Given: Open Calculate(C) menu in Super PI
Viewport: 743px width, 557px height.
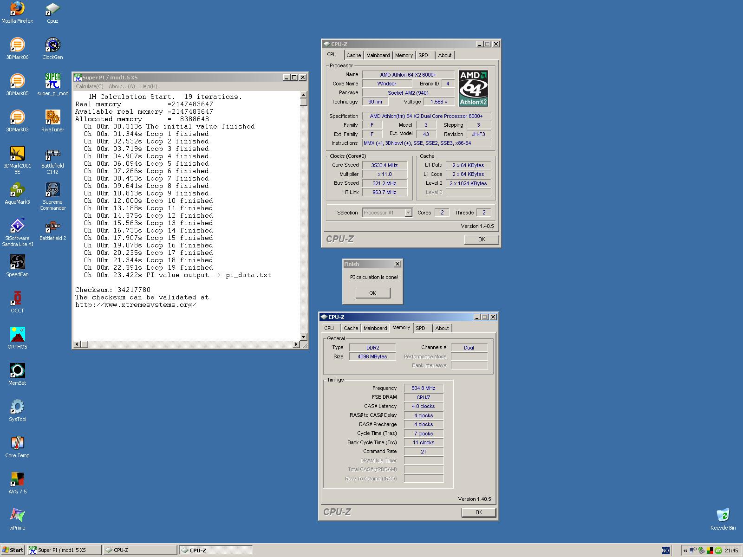Looking at the screenshot, I should coord(90,86).
